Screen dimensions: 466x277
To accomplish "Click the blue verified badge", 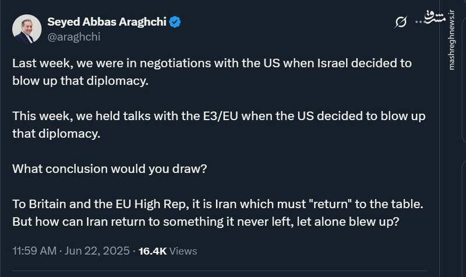I will [x=175, y=22].
